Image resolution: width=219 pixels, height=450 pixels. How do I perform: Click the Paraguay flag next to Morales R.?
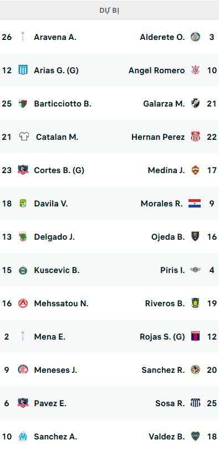click(x=195, y=204)
